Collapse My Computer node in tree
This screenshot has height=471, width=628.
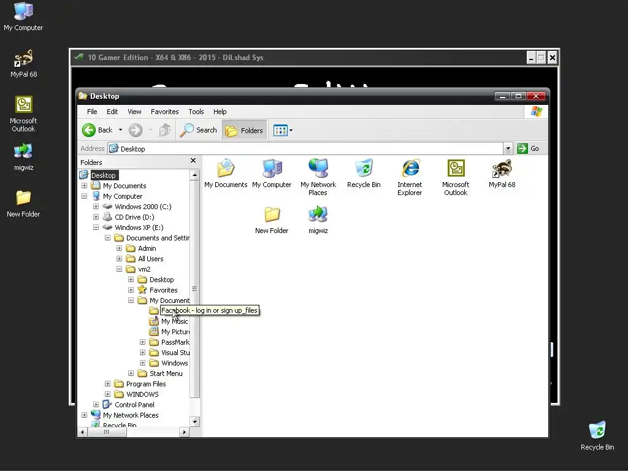pyautogui.click(x=84, y=196)
